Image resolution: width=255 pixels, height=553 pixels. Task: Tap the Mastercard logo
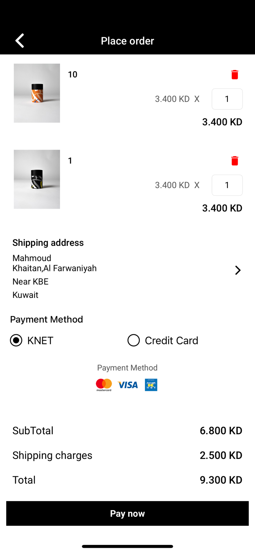(x=104, y=385)
